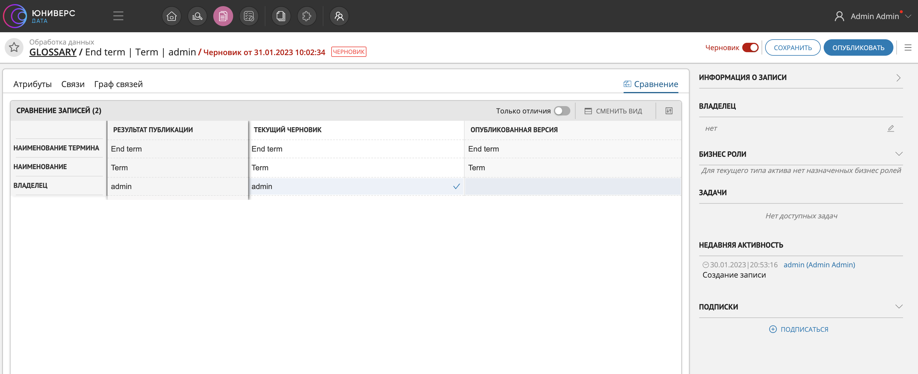Viewport: 918px width, 374px height.
Task: Expand the Admin Admin account dropdown
Action: point(908,16)
